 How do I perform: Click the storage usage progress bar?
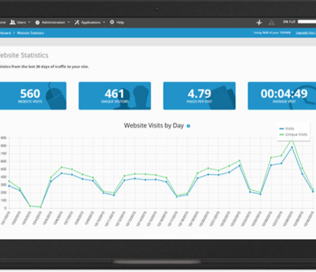point(307,22)
